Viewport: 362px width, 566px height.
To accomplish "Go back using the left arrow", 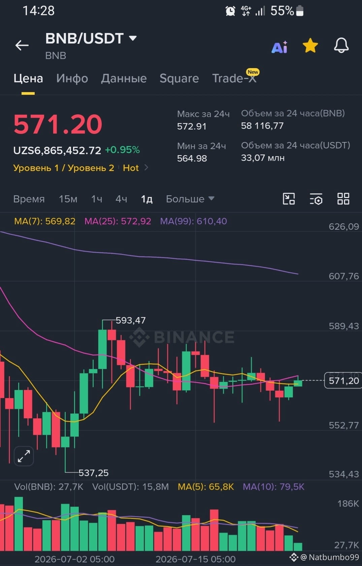I will click(22, 45).
